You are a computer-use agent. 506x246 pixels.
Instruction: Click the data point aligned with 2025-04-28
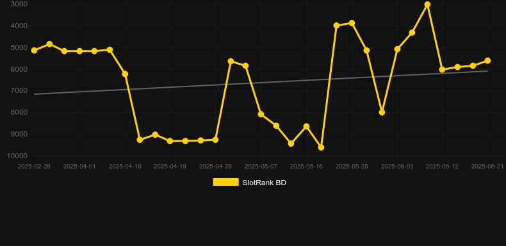point(215,140)
